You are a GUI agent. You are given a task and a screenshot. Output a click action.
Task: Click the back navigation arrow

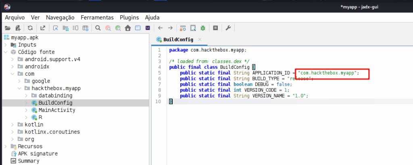160,28
